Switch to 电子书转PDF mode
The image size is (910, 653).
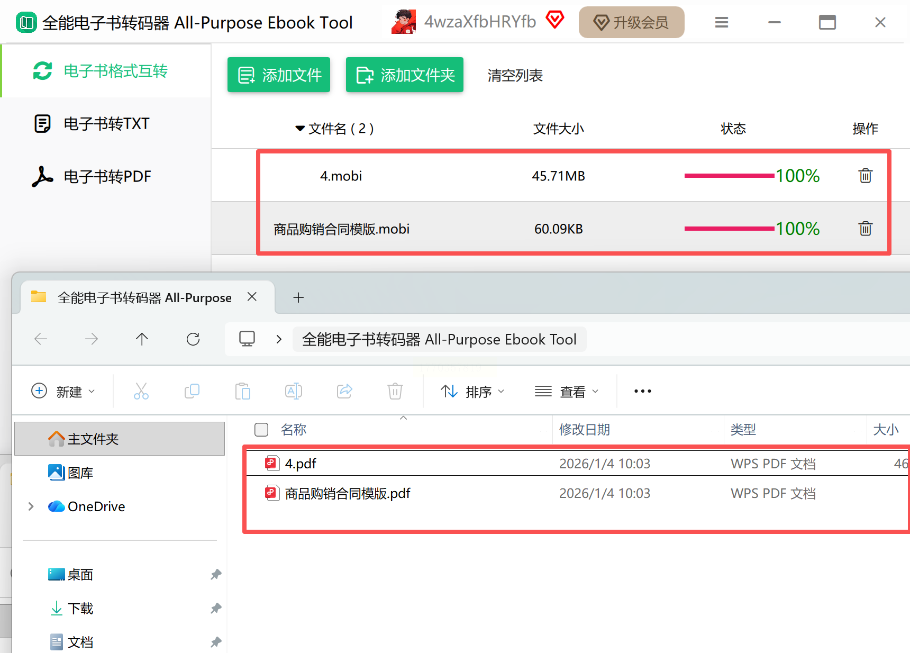(x=106, y=177)
